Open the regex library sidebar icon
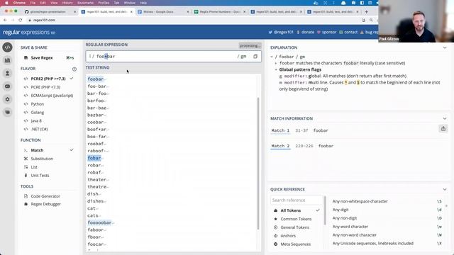Image resolution: width=454 pixels, height=255 pixels. tap(8, 60)
